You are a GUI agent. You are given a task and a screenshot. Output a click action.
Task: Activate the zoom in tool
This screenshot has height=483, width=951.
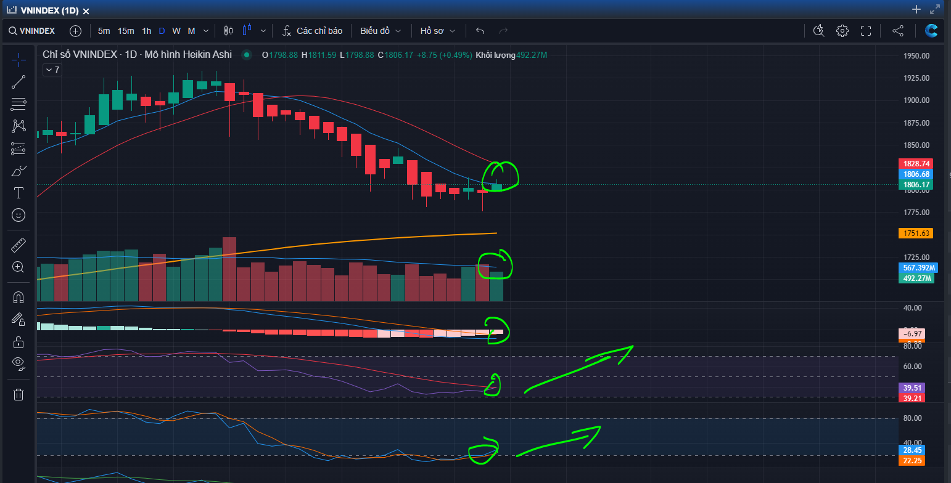pyautogui.click(x=19, y=267)
